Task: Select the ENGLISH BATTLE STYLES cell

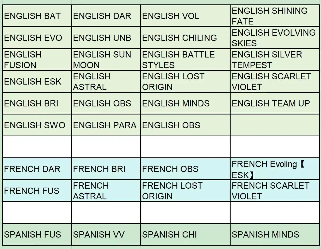Action: (x=185, y=60)
